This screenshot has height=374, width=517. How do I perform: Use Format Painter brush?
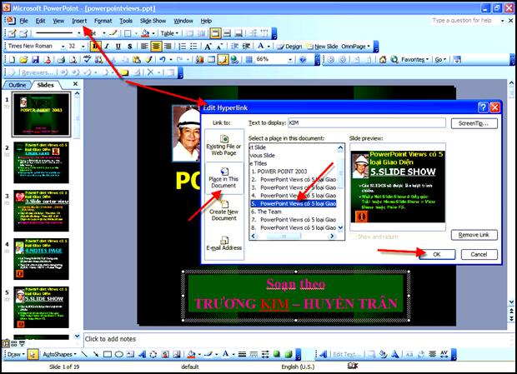click(148, 60)
